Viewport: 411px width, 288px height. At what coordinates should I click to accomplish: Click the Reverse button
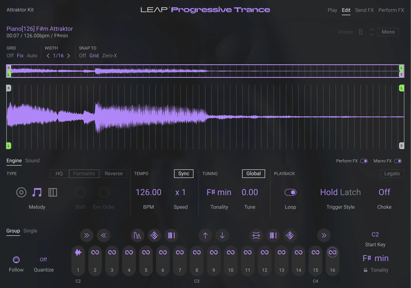pos(113,173)
